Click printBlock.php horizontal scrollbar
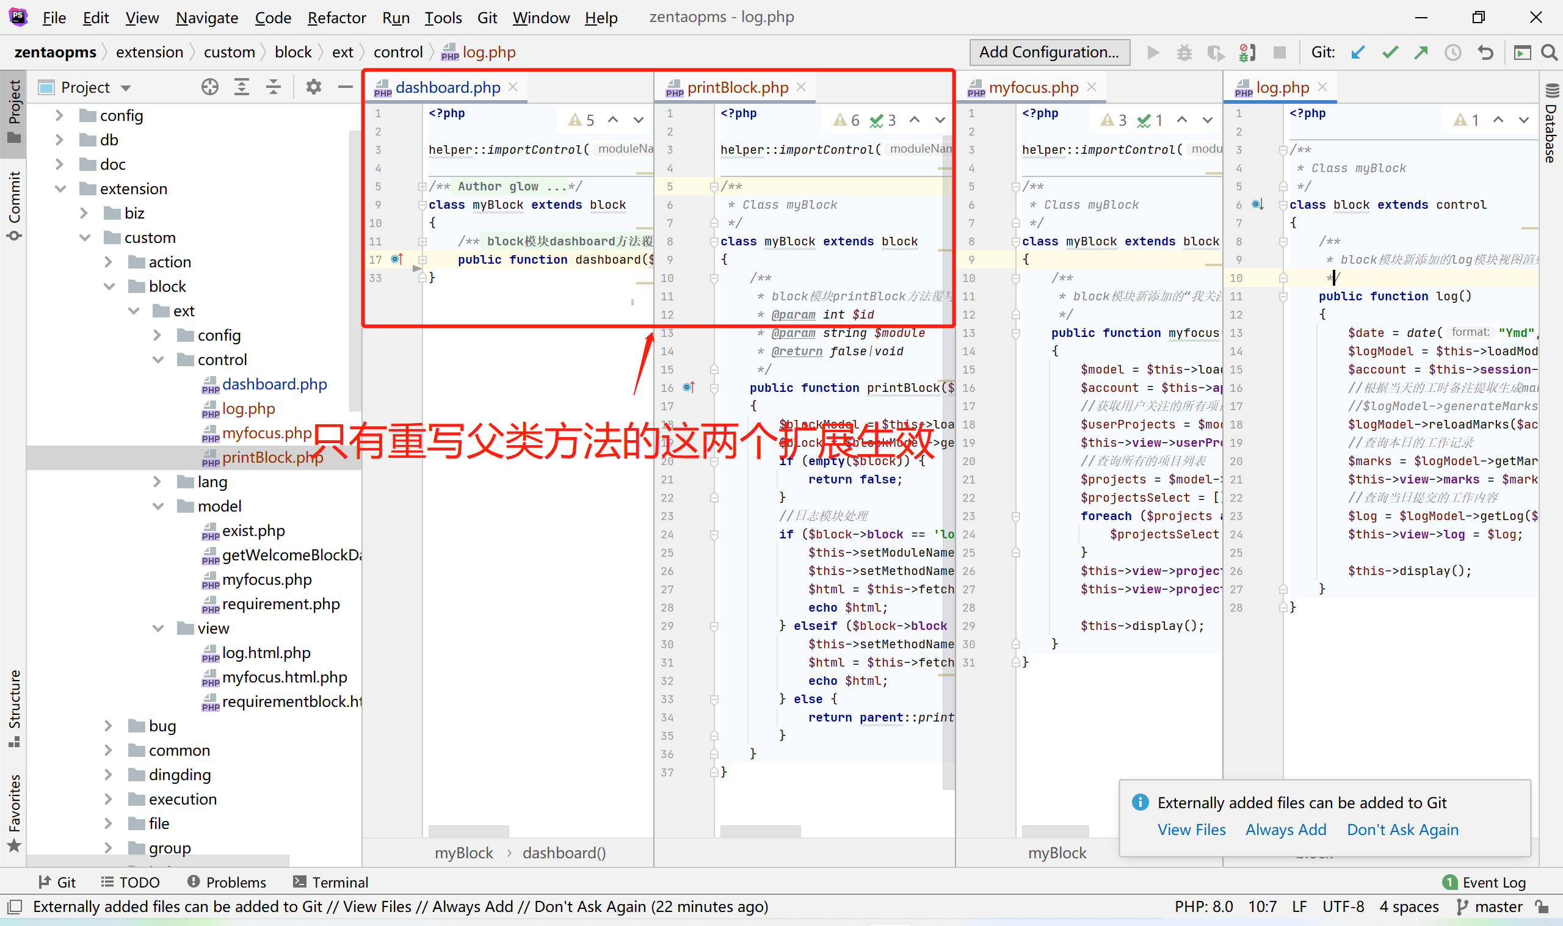Image resolution: width=1563 pixels, height=926 pixels. point(760,831)
